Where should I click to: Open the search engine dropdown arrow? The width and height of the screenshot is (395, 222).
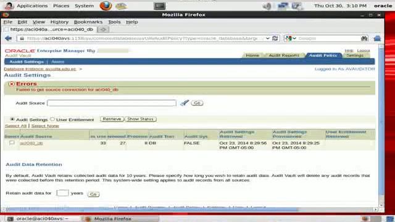[294, 38]
